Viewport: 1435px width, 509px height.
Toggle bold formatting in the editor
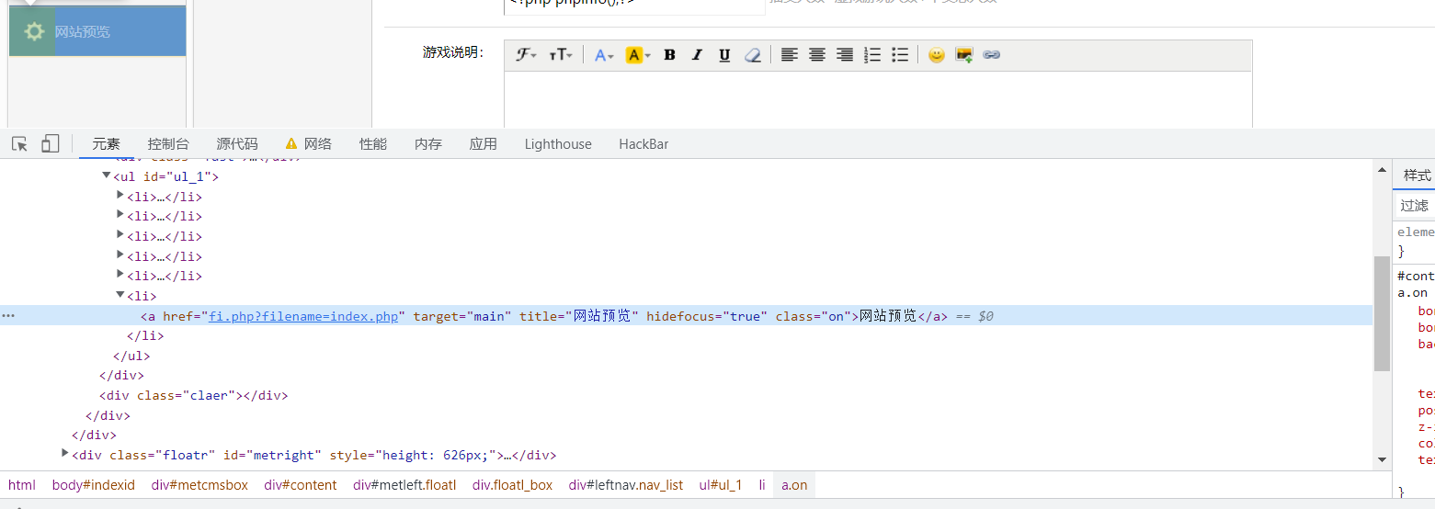tap(669, 55)
